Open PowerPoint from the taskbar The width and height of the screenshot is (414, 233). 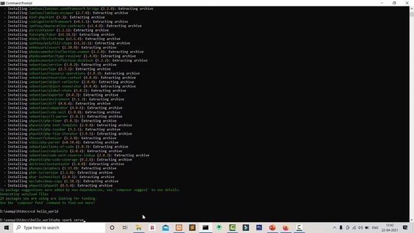(272, 227)
